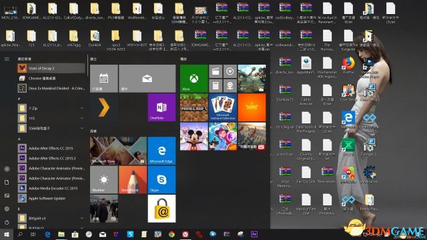This screenshot has width=427, height=240.
Task: Launch the Minecraft tile
Action: click(194, 107)
